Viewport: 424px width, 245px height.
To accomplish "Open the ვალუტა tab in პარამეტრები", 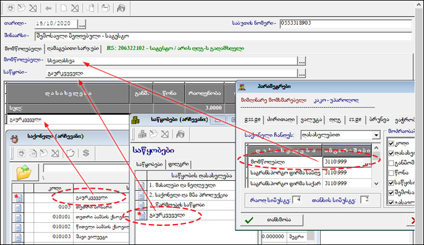I will point(312,119).
